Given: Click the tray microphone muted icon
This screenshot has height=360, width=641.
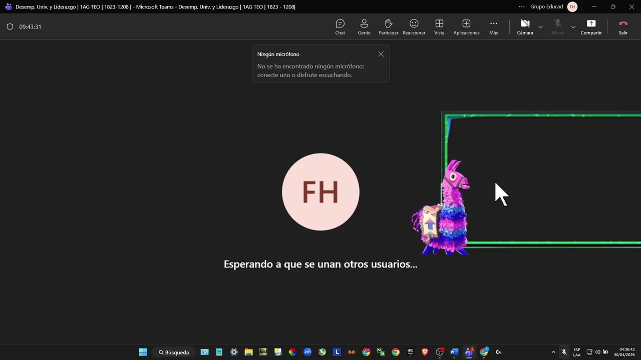Looking at the screenshot, I should click(564, 352).
